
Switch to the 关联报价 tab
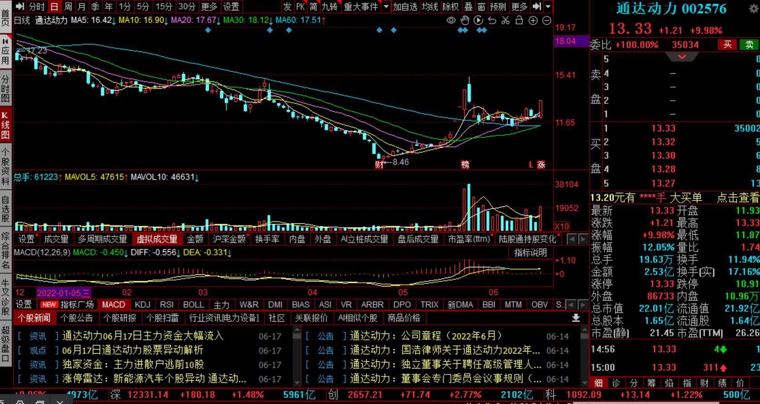pos(311,318)
